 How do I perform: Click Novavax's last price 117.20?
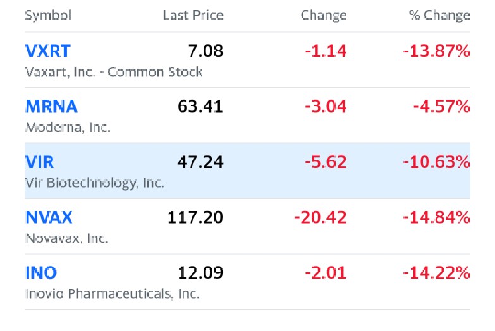tap(195, 218)
